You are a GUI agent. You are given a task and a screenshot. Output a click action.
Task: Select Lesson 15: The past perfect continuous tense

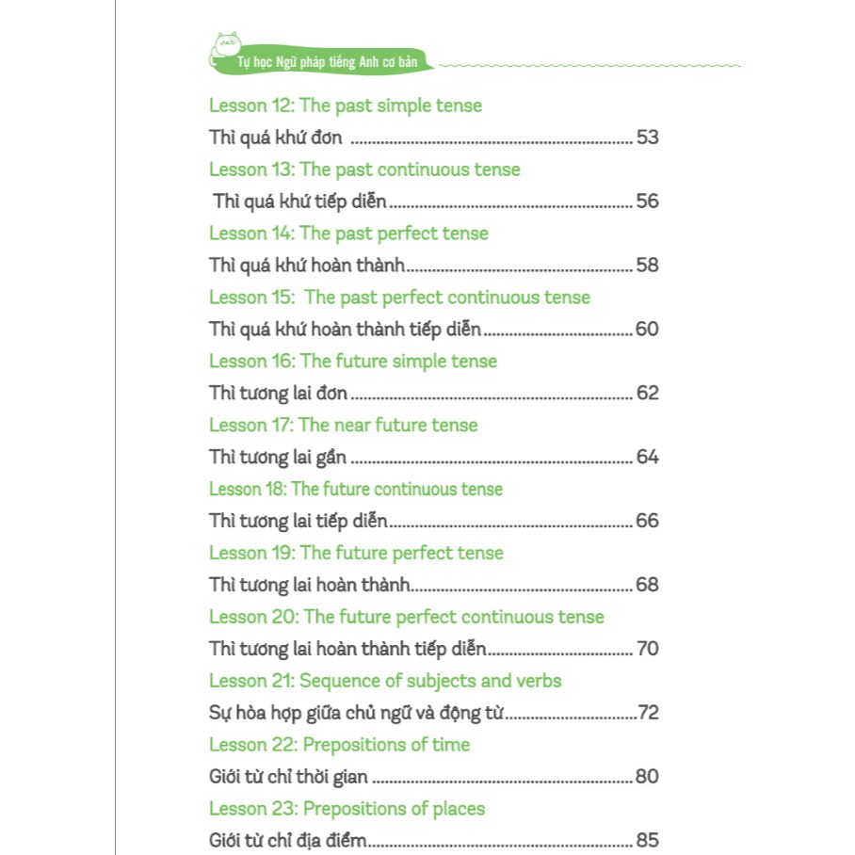click(x=399, y=298)
